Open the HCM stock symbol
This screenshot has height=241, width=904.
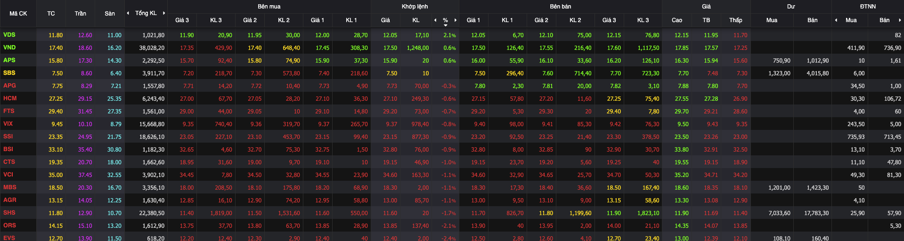coord(10,98)
